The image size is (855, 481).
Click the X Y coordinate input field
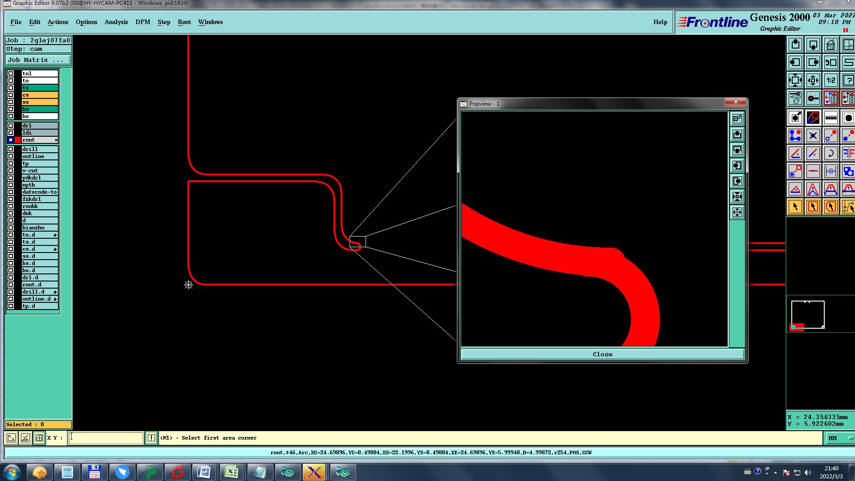pyautogui.click(x=106, y=438)
